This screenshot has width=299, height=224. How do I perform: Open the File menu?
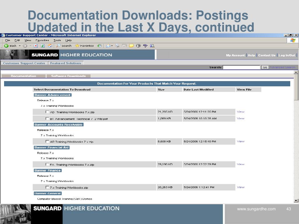(x=8, y=40)
